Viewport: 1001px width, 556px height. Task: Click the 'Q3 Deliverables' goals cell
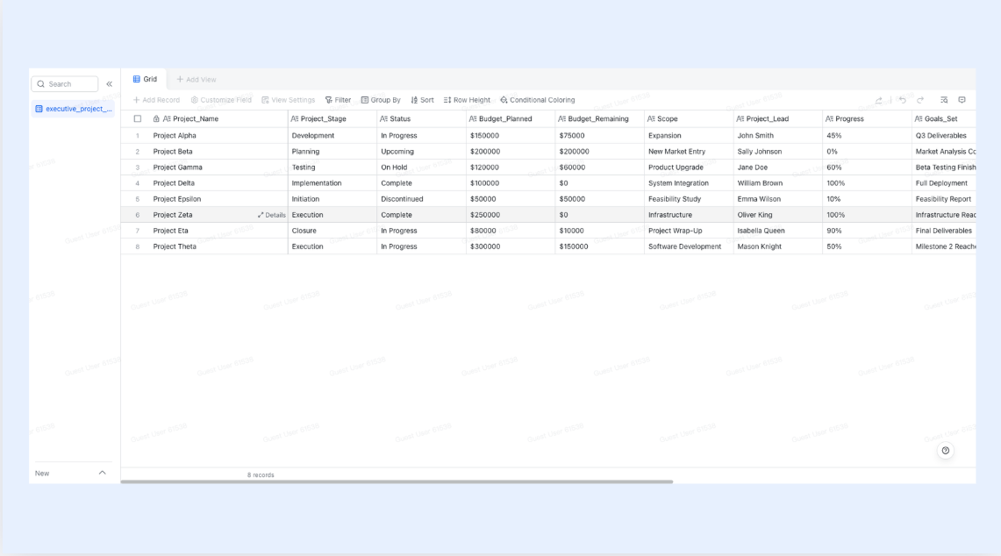point(944,135)
